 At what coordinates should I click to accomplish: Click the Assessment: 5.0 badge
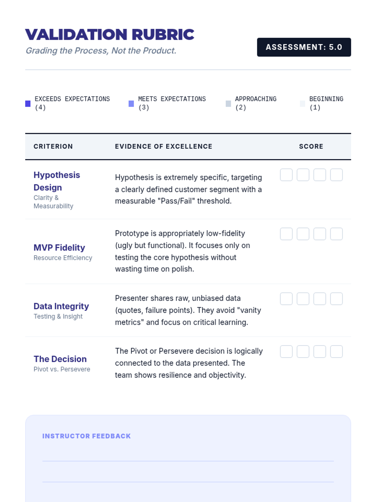(304, 47)
